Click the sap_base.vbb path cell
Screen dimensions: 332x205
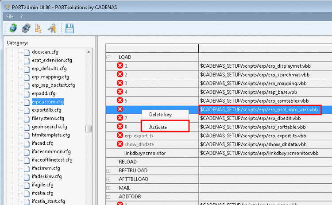pos(265,92)
